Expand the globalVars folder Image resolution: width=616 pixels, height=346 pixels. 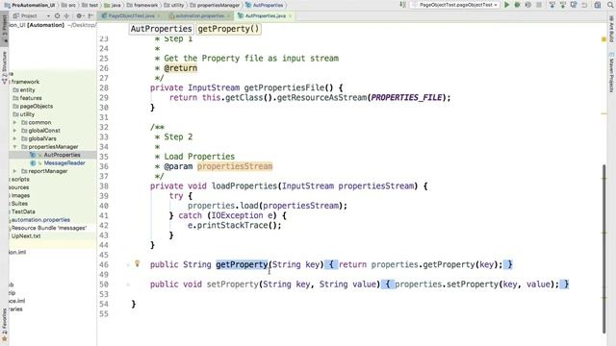(x=15, y=138)
